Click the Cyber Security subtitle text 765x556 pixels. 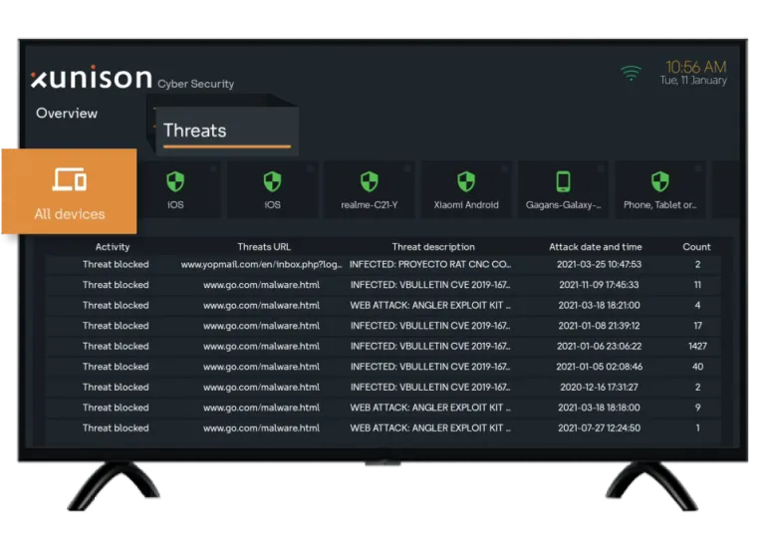pos(195,84)
